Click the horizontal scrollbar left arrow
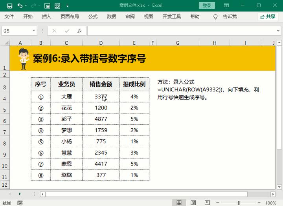This screenshot has height=206, width=283. (42, 194)
